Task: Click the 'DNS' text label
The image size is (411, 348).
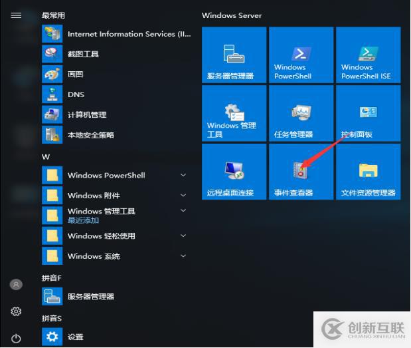Action: click(x=76, y=94)
